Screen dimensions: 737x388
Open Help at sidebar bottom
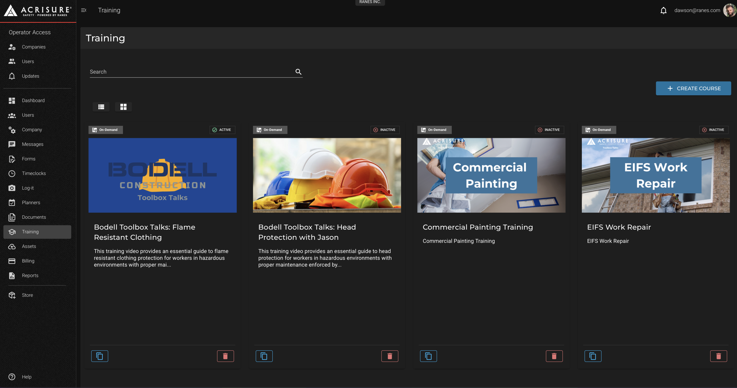37,377
